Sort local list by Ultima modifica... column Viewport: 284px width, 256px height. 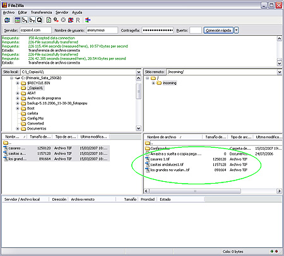94,136
